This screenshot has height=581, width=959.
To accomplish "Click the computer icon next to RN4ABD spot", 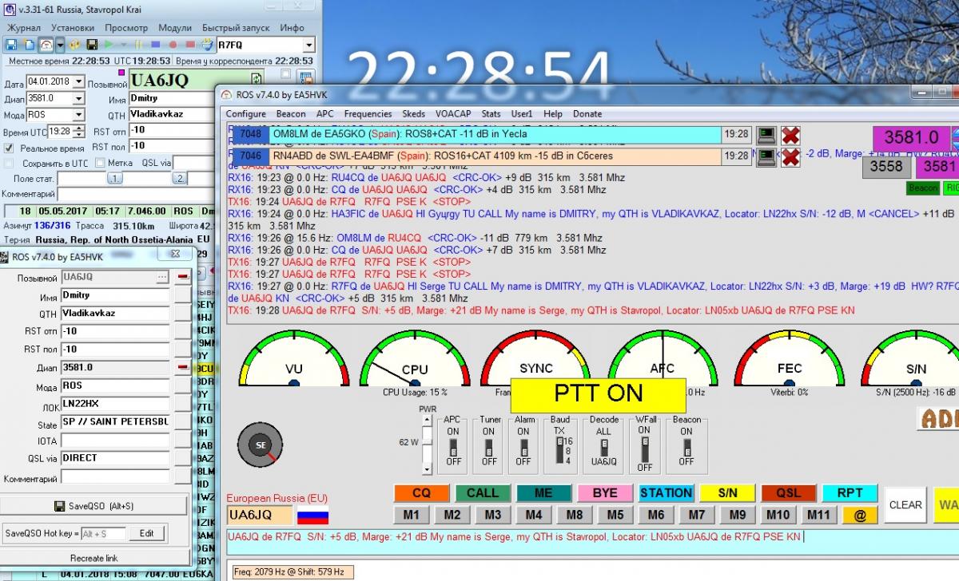I will (x=766, y=156).
